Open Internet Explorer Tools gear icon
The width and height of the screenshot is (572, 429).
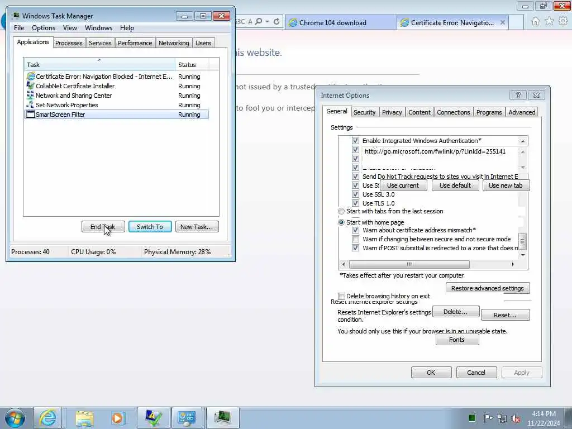tap(563, 21)
